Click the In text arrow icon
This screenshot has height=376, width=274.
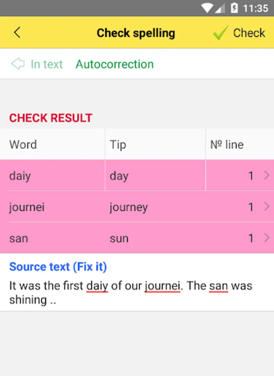pos(18,64)
